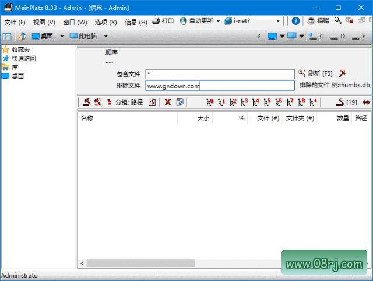Viewport: 373px width, 281px height.
Task: Click the 捐赠 donate coffee cup button
Action: coord(318,21)
